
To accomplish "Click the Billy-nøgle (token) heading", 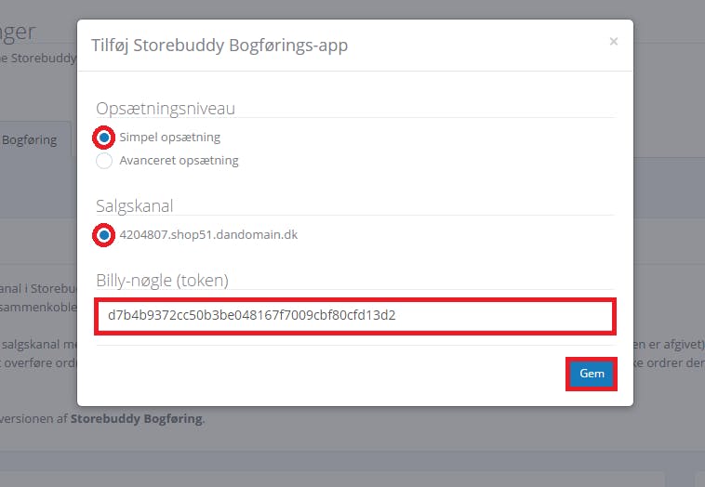I will pyautogui.click(x=163, y=281).
